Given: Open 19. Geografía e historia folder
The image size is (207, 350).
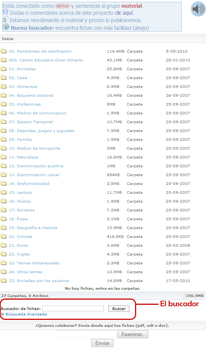Looking at the screenshot, I should click(33, 228).
